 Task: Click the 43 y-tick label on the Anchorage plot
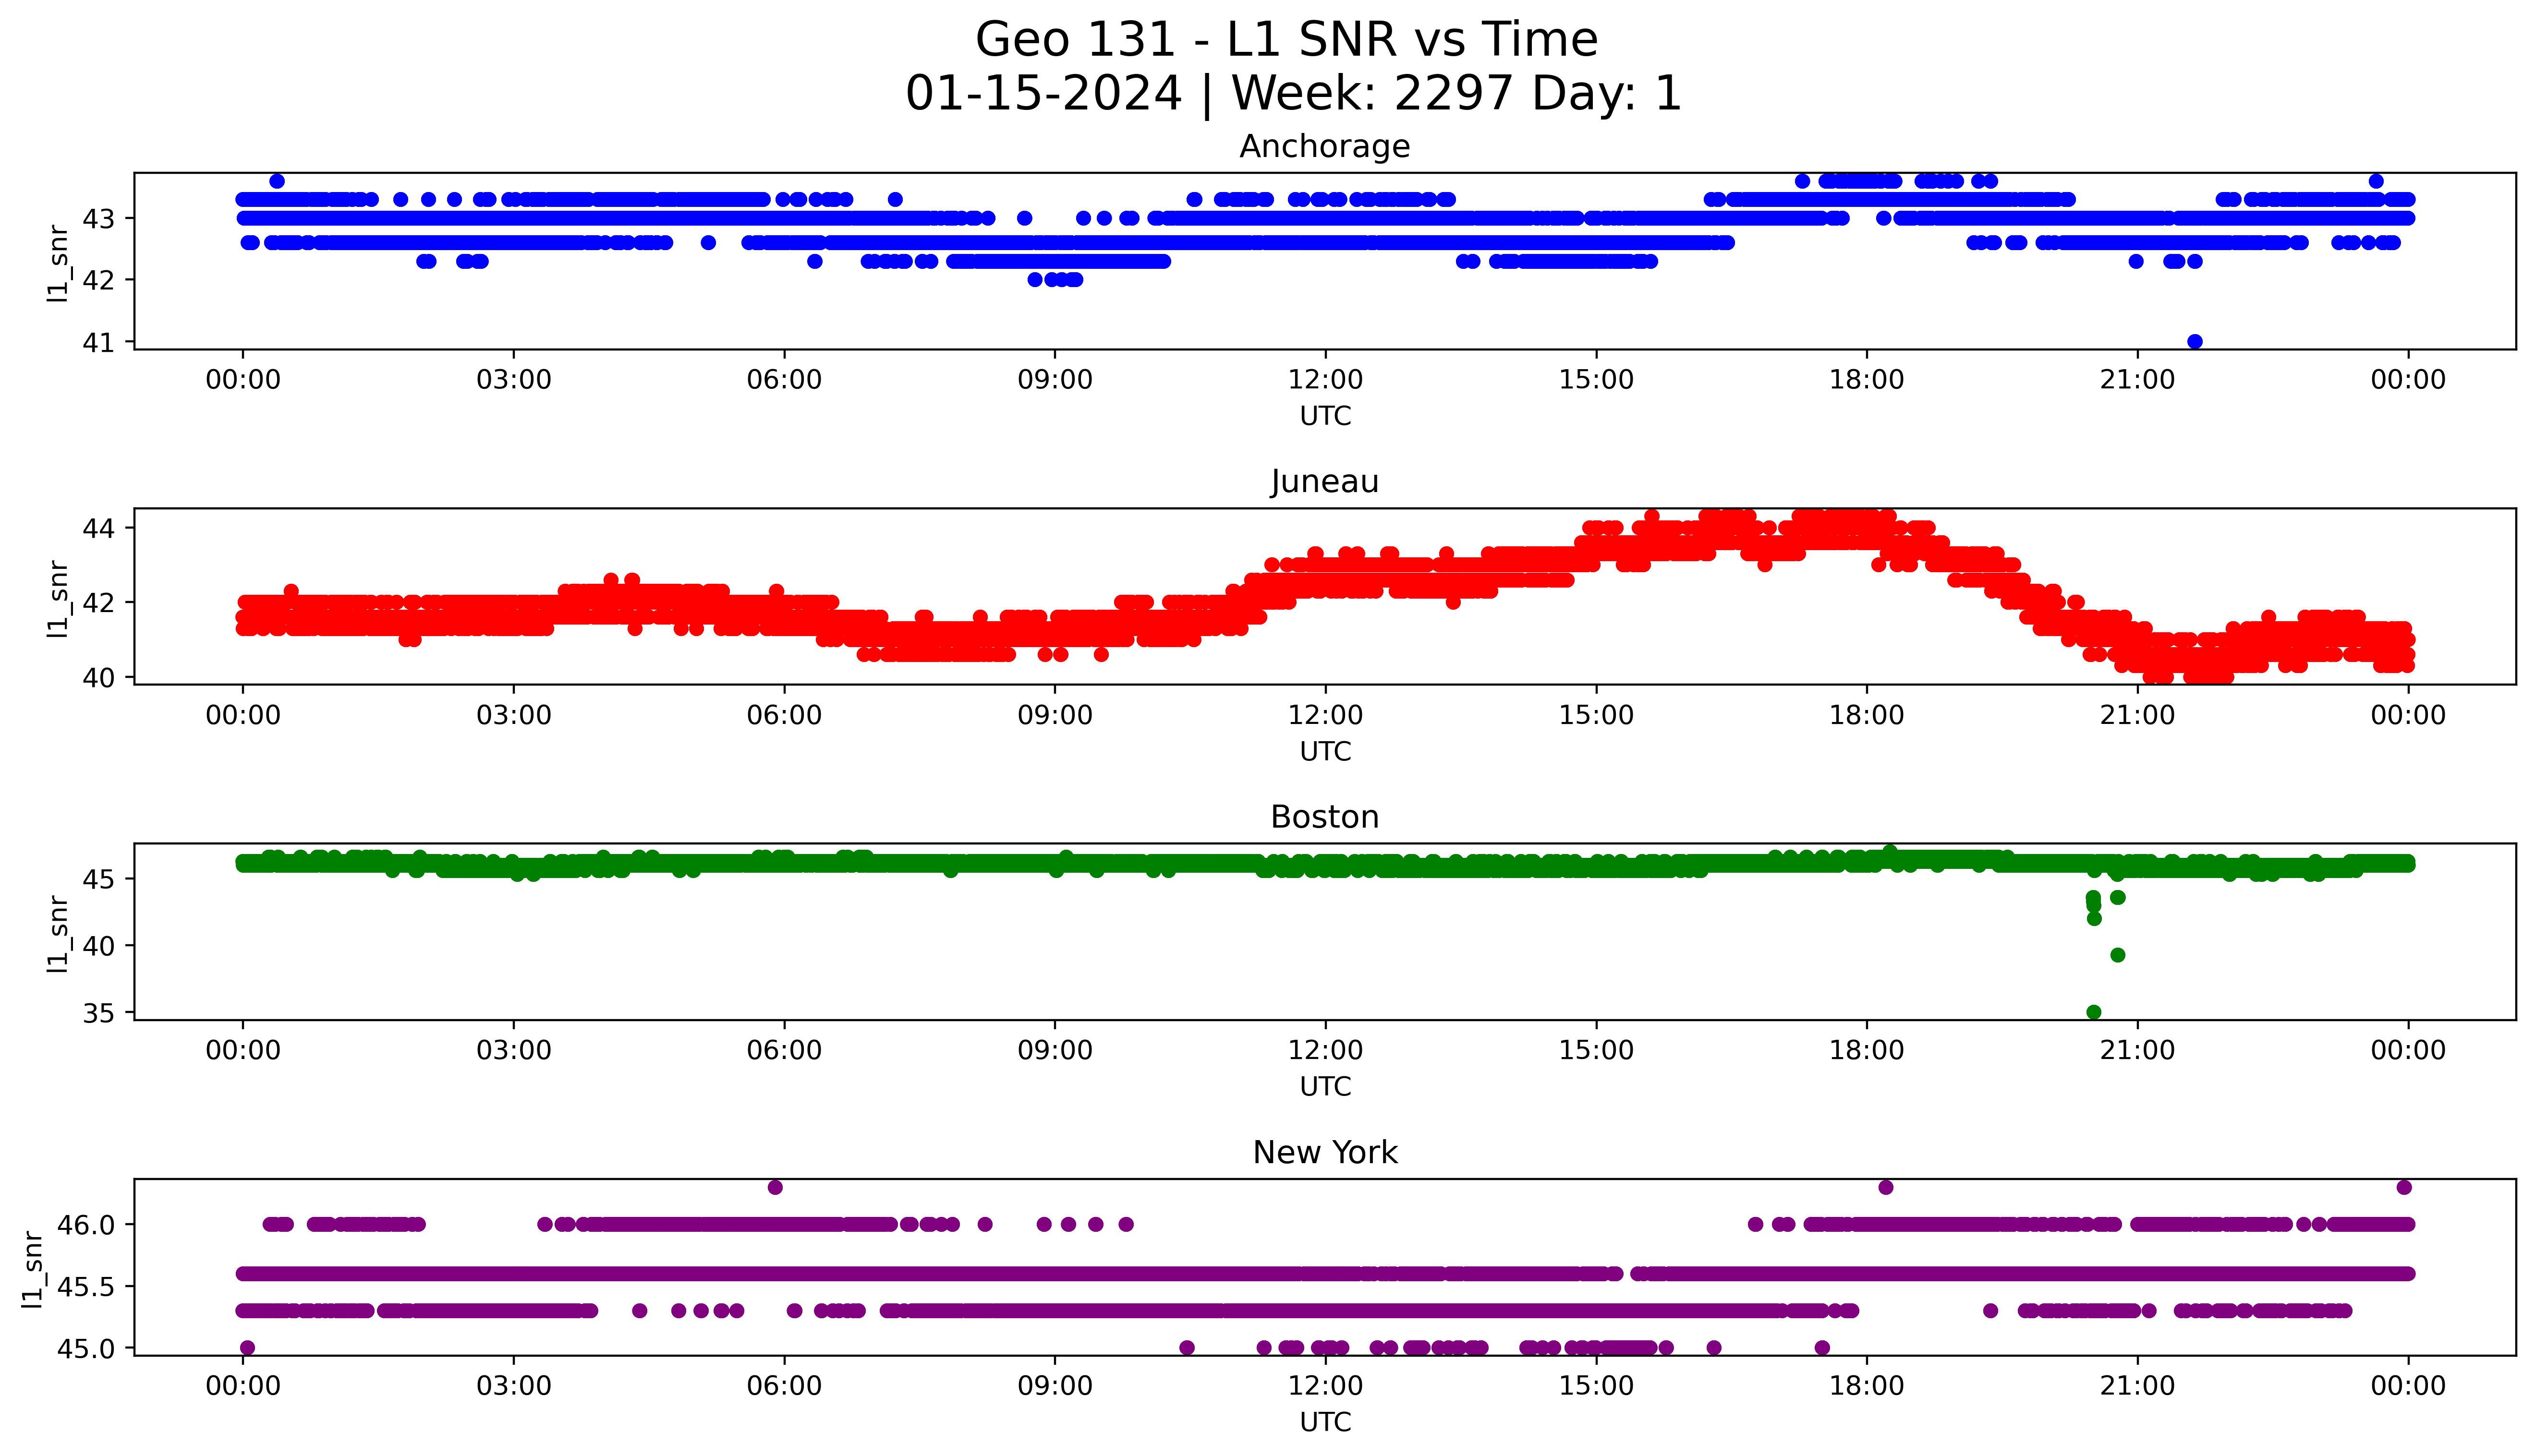click(x=99, y=219)
